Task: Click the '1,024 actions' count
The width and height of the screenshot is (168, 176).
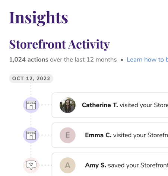Action: tap(29, 60)
